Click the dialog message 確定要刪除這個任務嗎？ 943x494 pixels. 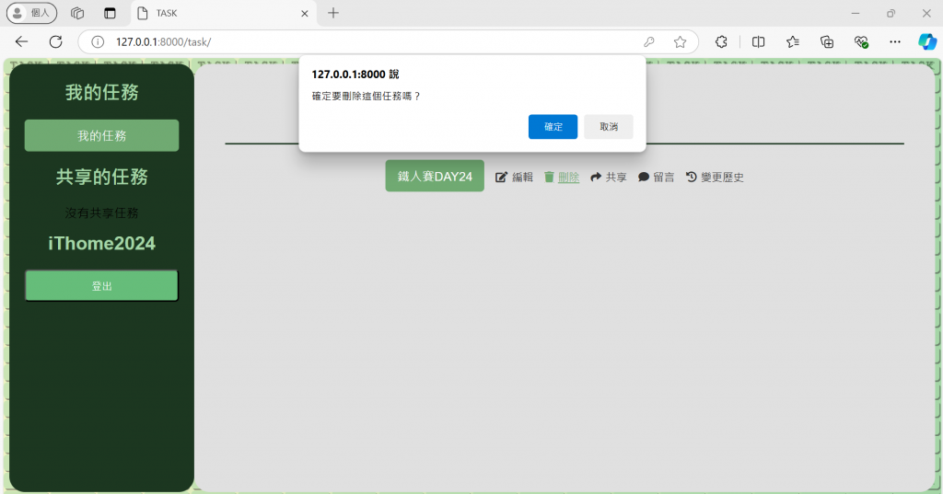click(x=367, y=97)
